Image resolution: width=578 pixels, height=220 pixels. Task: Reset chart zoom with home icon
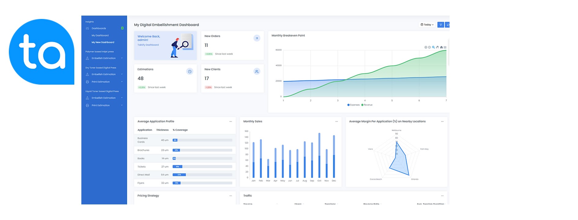[x=441, y=47]
